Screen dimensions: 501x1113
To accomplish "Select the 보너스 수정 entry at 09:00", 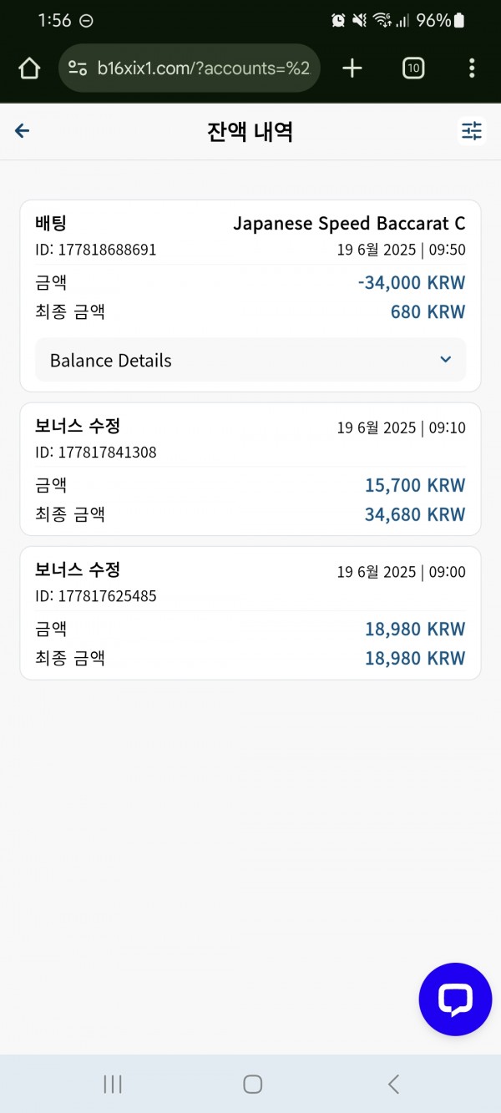I will coord(250,613).
